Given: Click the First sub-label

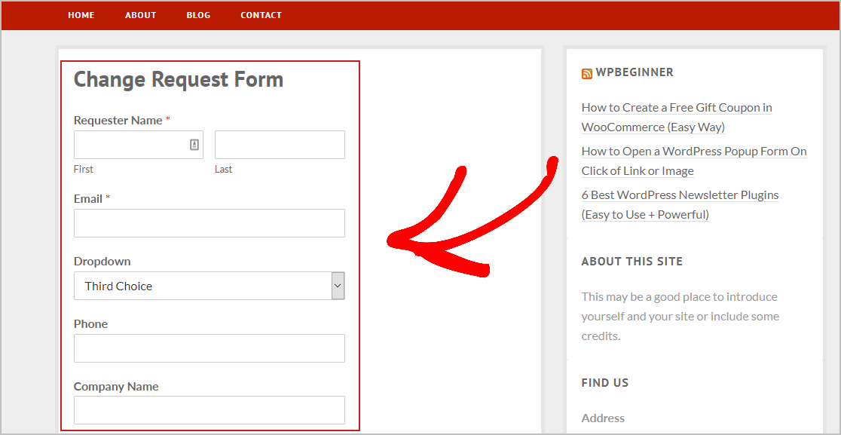Looking at the screenshot, I should coord(83,170).
